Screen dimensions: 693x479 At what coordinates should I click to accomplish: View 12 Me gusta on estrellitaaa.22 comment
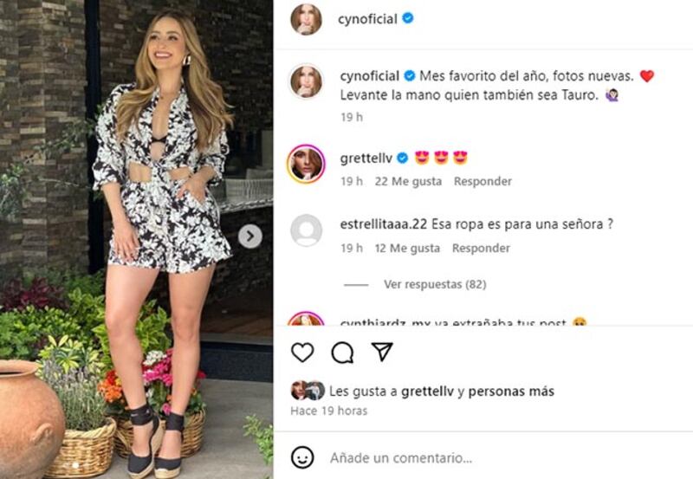(407, 248)
